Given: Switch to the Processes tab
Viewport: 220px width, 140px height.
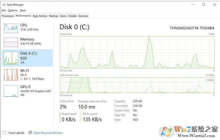Looking at the screenshot, I should (8, 16).
